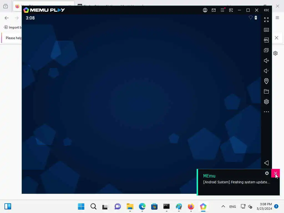
Task: Open the Windows Start menu
Action: click(x=81, y=206)
